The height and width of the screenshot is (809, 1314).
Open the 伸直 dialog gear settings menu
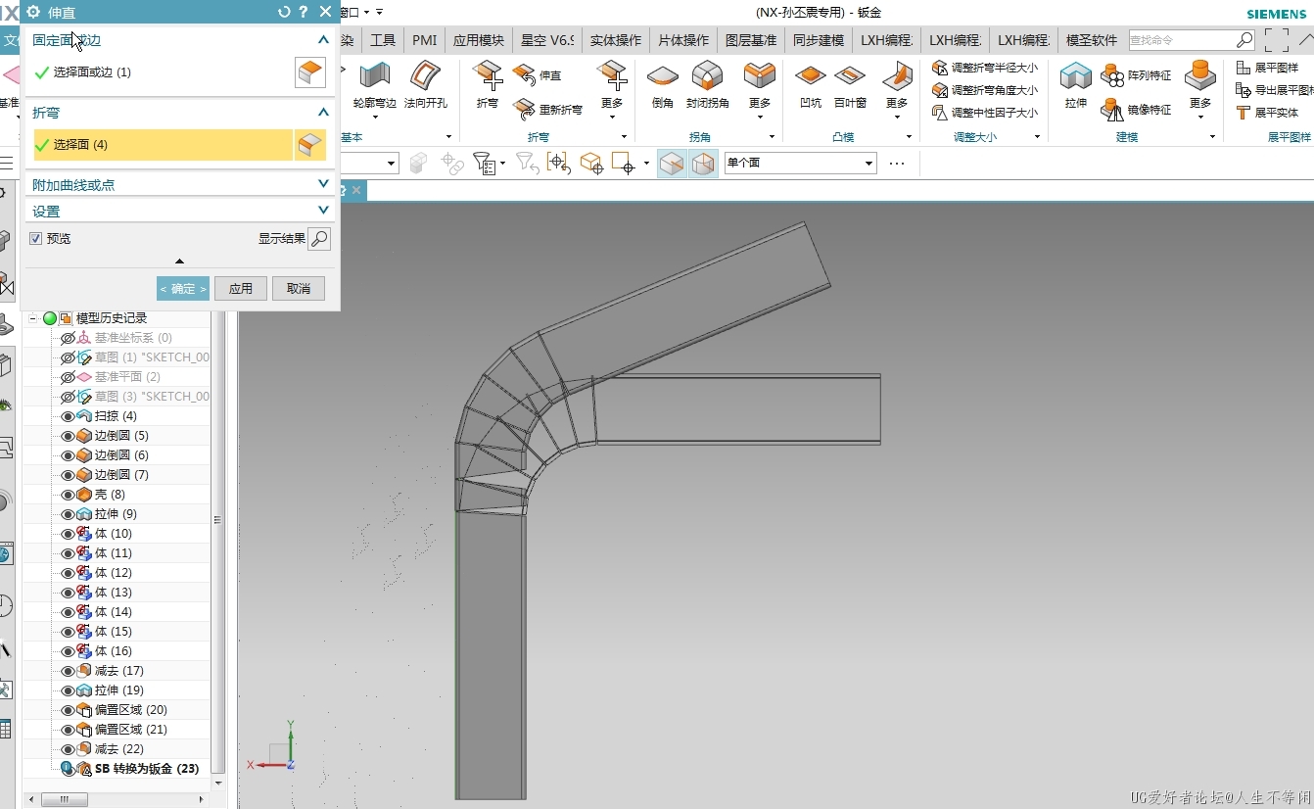pos(33,12)
